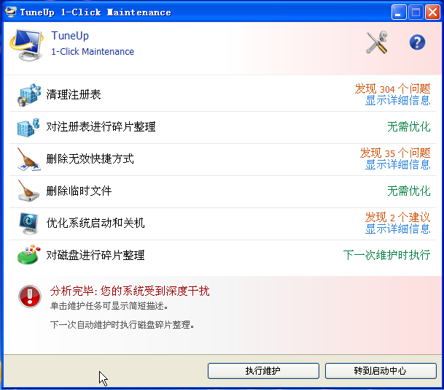Select the temporary files broom icon

[x=28, y=191]
